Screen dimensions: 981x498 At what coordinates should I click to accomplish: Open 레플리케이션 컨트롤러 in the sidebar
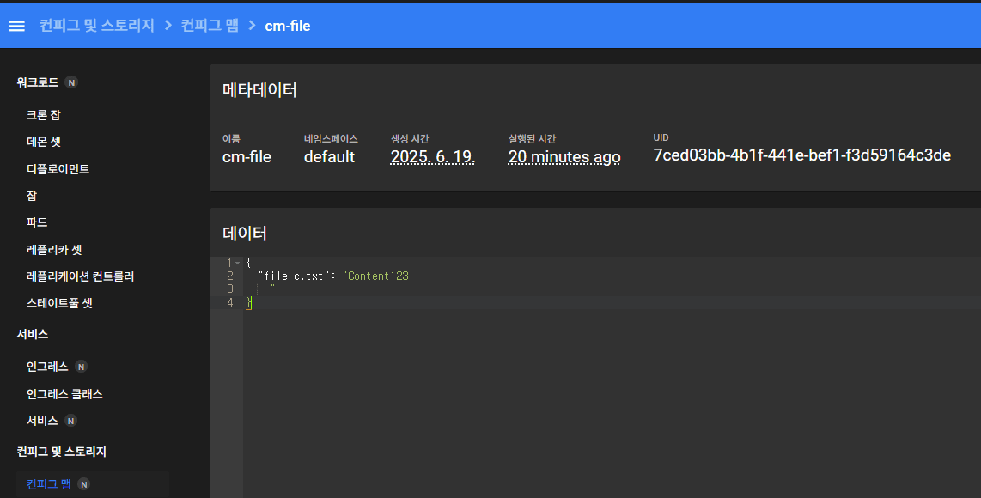pyautogui.click(x=80, y=276)
